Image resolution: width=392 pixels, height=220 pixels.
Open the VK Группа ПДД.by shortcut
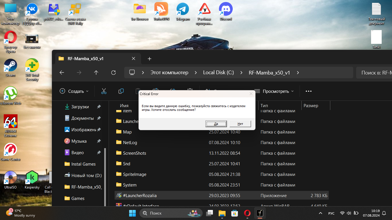(32, 14)
